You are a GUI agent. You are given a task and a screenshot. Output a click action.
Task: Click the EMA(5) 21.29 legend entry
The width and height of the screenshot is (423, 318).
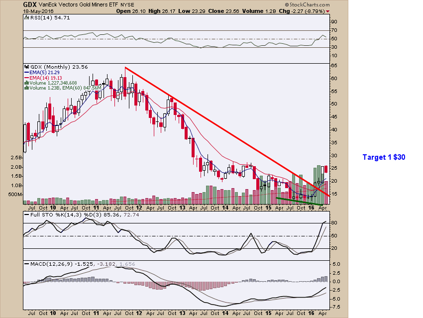(42, 72)
